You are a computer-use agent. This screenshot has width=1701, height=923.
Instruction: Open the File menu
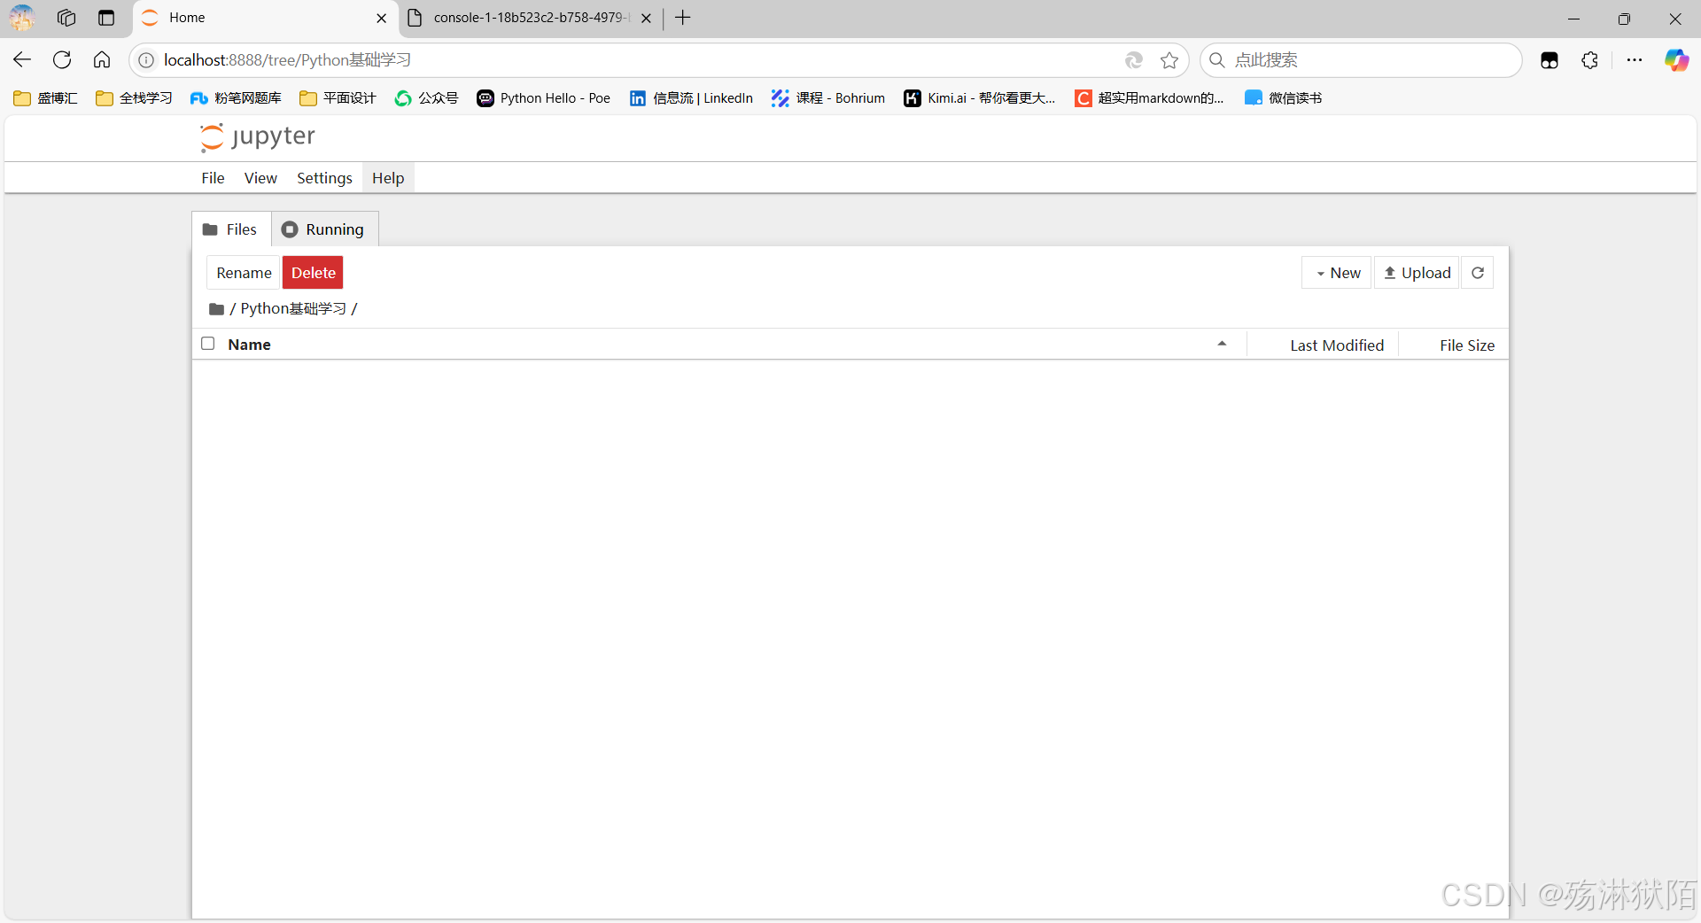pyautogui.click(x=213, y=178)
